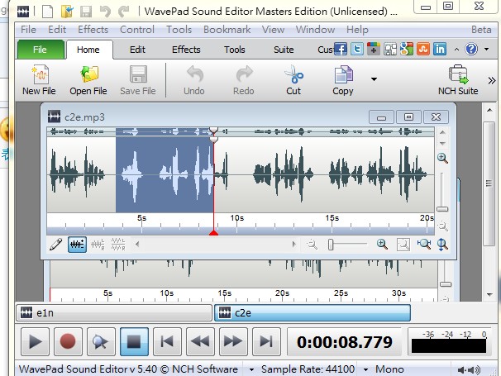
Task: Zoom out vertically on the waveform
Action: click(x=442, y=226)
